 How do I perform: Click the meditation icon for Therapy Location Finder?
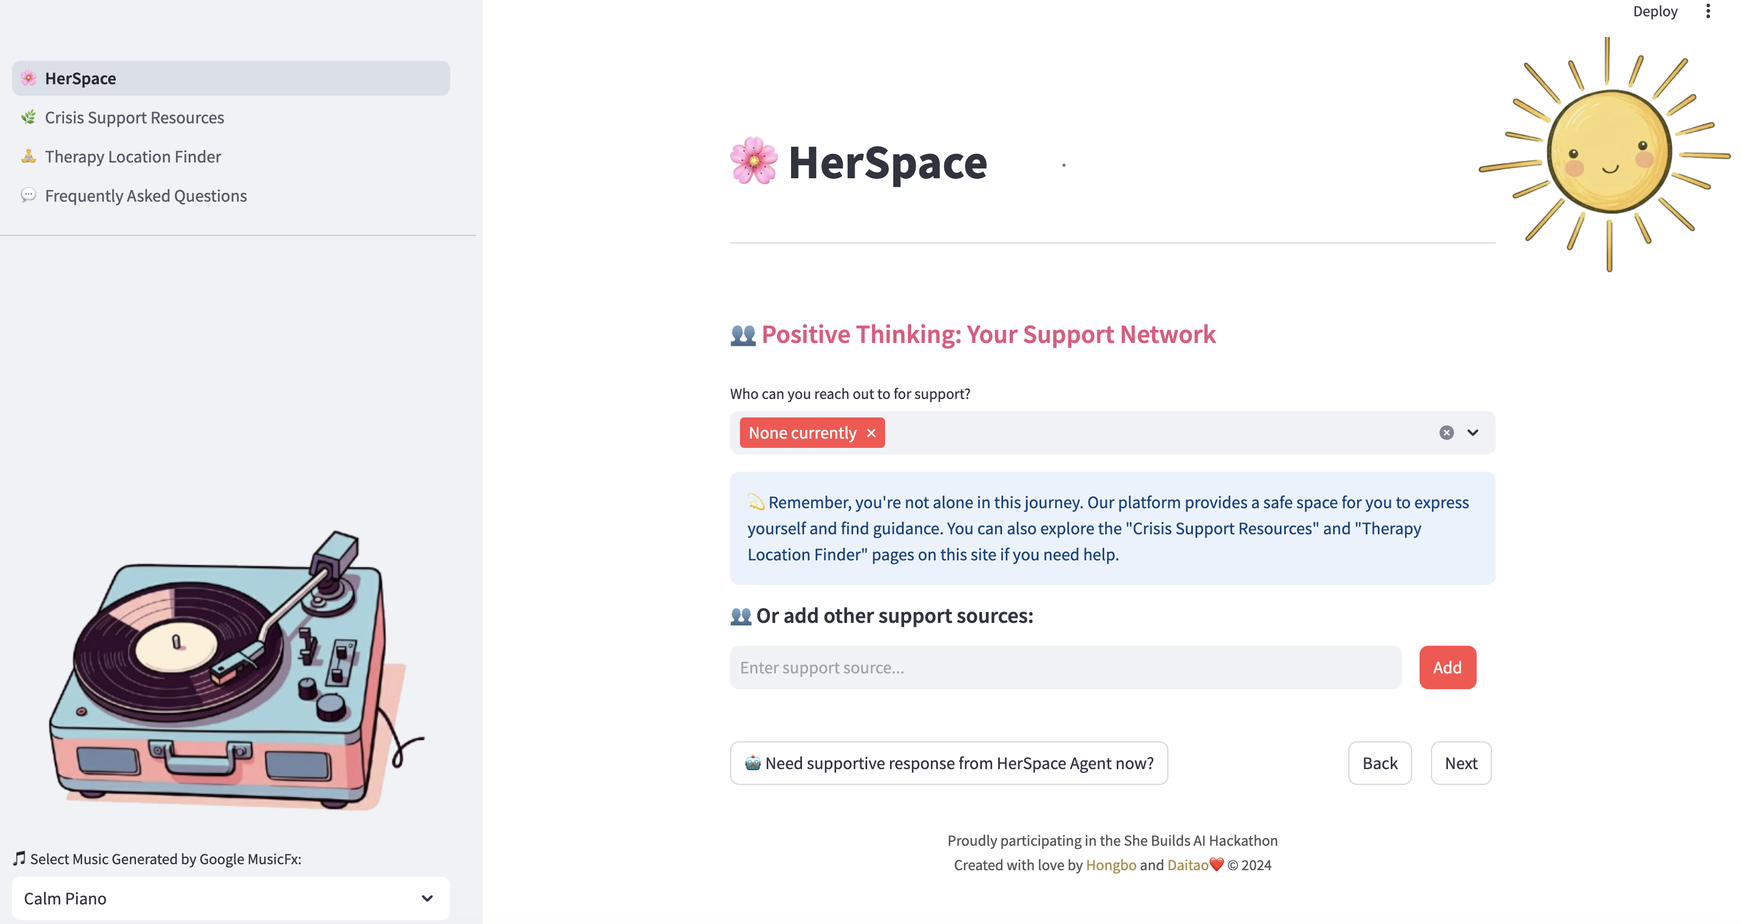28,157
